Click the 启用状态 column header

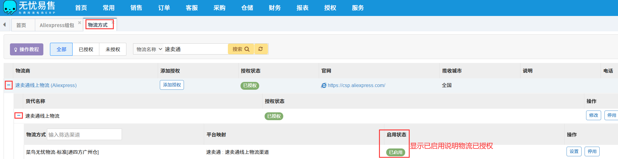(x=396, y=135)
